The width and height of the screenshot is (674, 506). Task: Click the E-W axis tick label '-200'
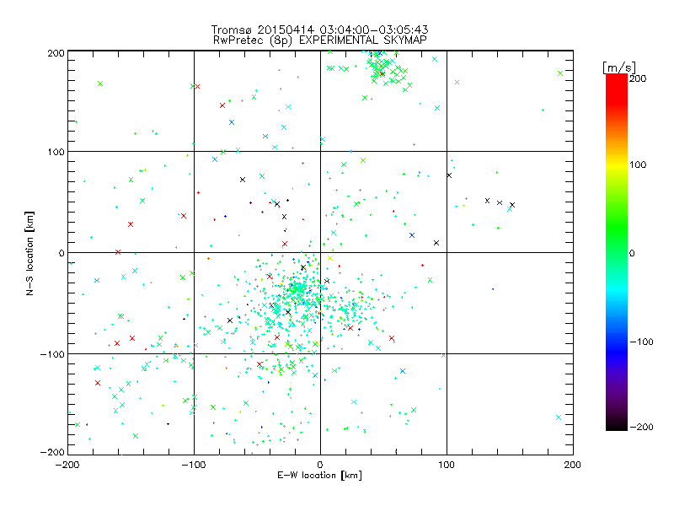67,465
